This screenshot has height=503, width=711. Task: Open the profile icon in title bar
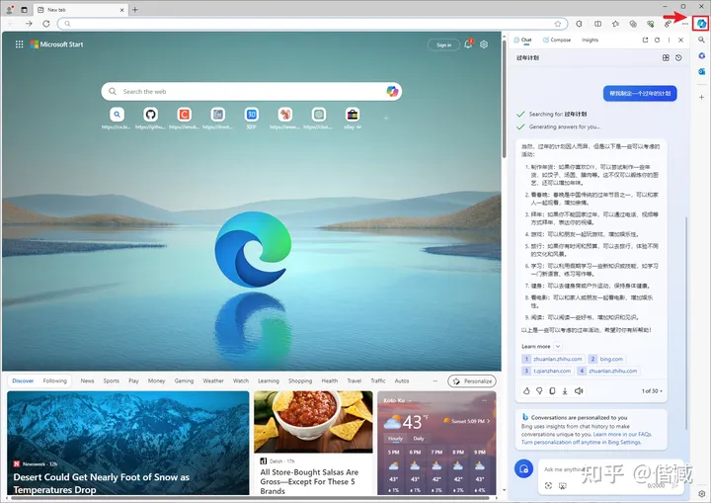(x=9, y=9)
